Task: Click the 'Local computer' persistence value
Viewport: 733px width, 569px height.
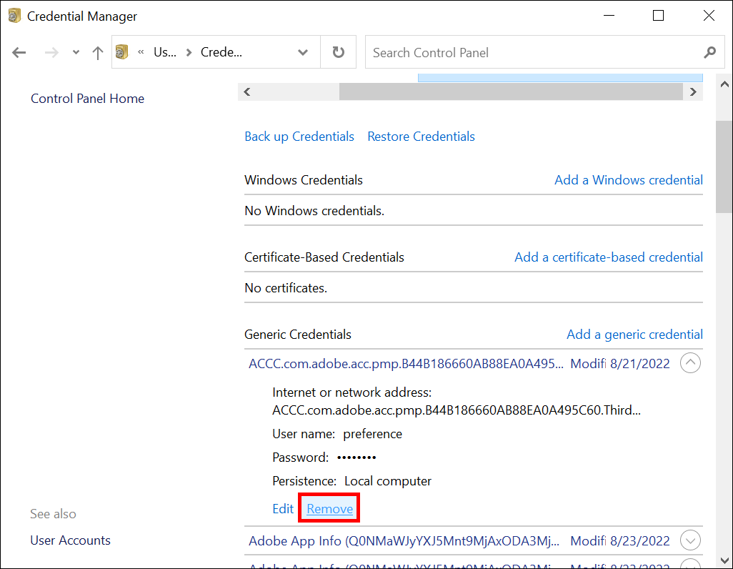Action: (x=388, y=481)
